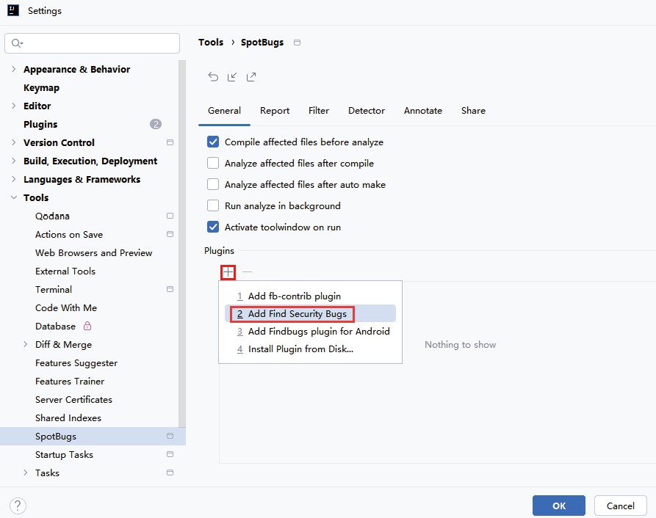The image size is (656, 518).
Task: Enable Analyze affected files after compile
Action: point(213,164)
